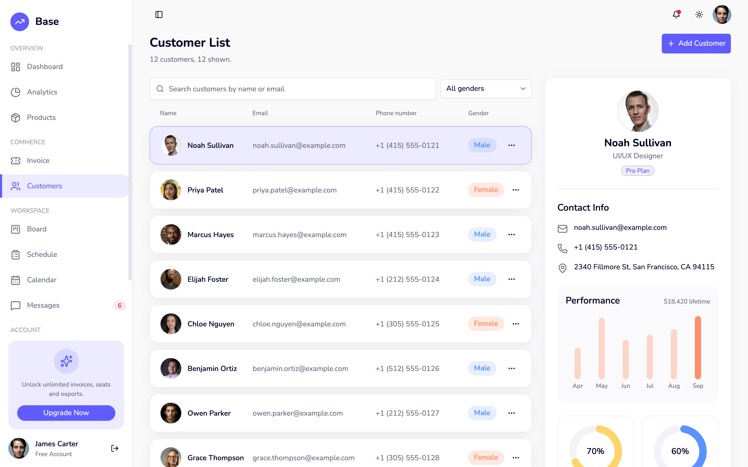Switch theme with the sun icon

pyautogui.click(x=699, y=15)
